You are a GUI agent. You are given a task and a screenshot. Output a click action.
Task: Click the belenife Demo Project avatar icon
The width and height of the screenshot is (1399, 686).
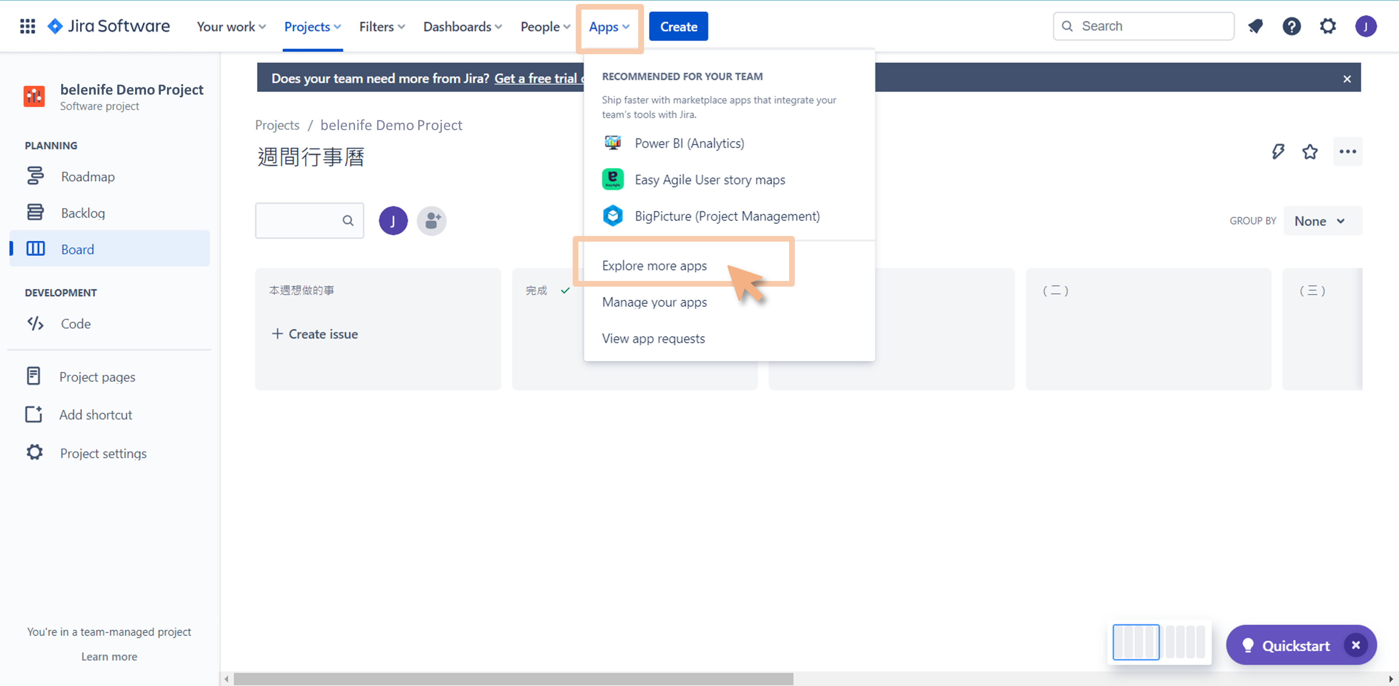[x=34, y=97]
